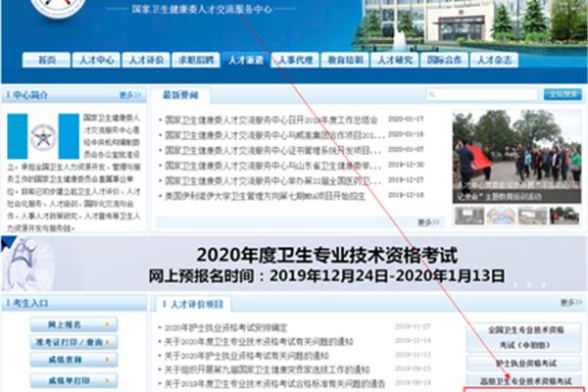
Task: Go to the 人才评价 menu item
Action: pyautogui.click(x=146, y=60)
